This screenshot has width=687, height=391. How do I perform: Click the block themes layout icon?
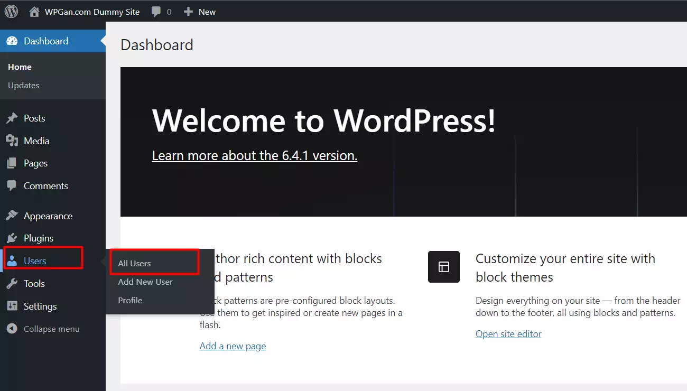444,267
